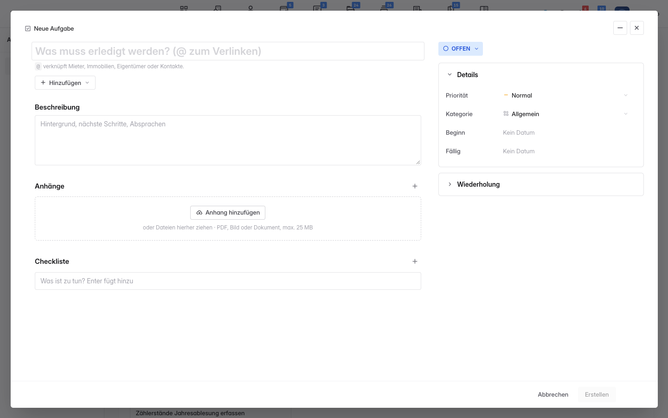
Task: Click the plus icon beside Checkliste
Action: (415, 261)
